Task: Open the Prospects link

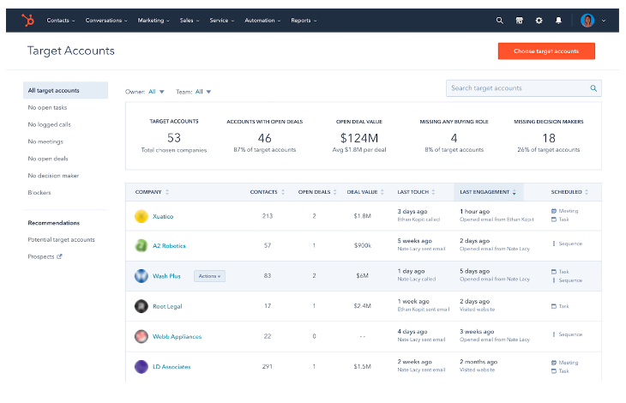Action: pos(41,256)
